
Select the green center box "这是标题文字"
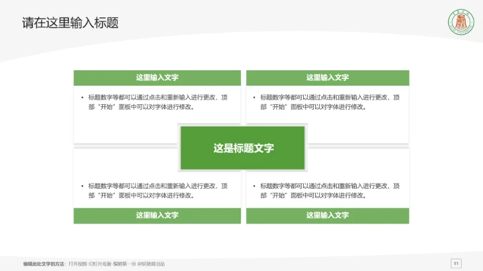243,148
